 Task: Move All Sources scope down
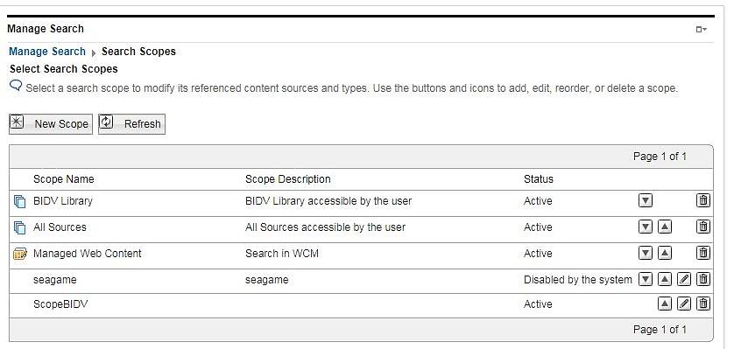[x=645, y=227]
